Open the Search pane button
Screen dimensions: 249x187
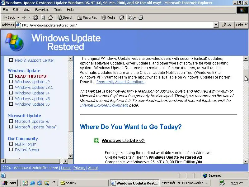pos(65,17)
